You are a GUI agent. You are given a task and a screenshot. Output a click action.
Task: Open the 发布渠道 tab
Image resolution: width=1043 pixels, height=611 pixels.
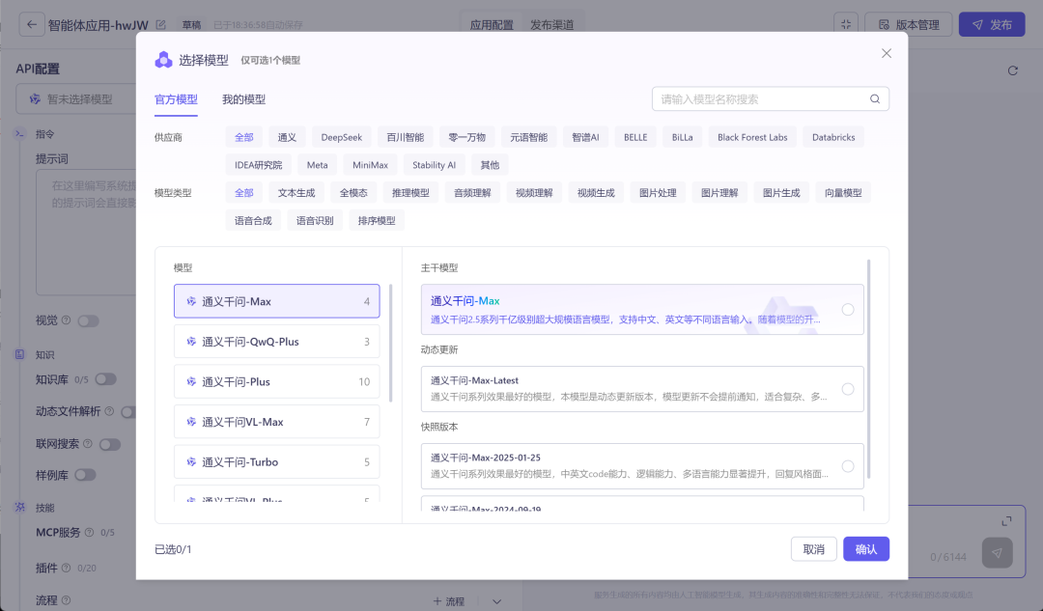(x=551, y=24)
